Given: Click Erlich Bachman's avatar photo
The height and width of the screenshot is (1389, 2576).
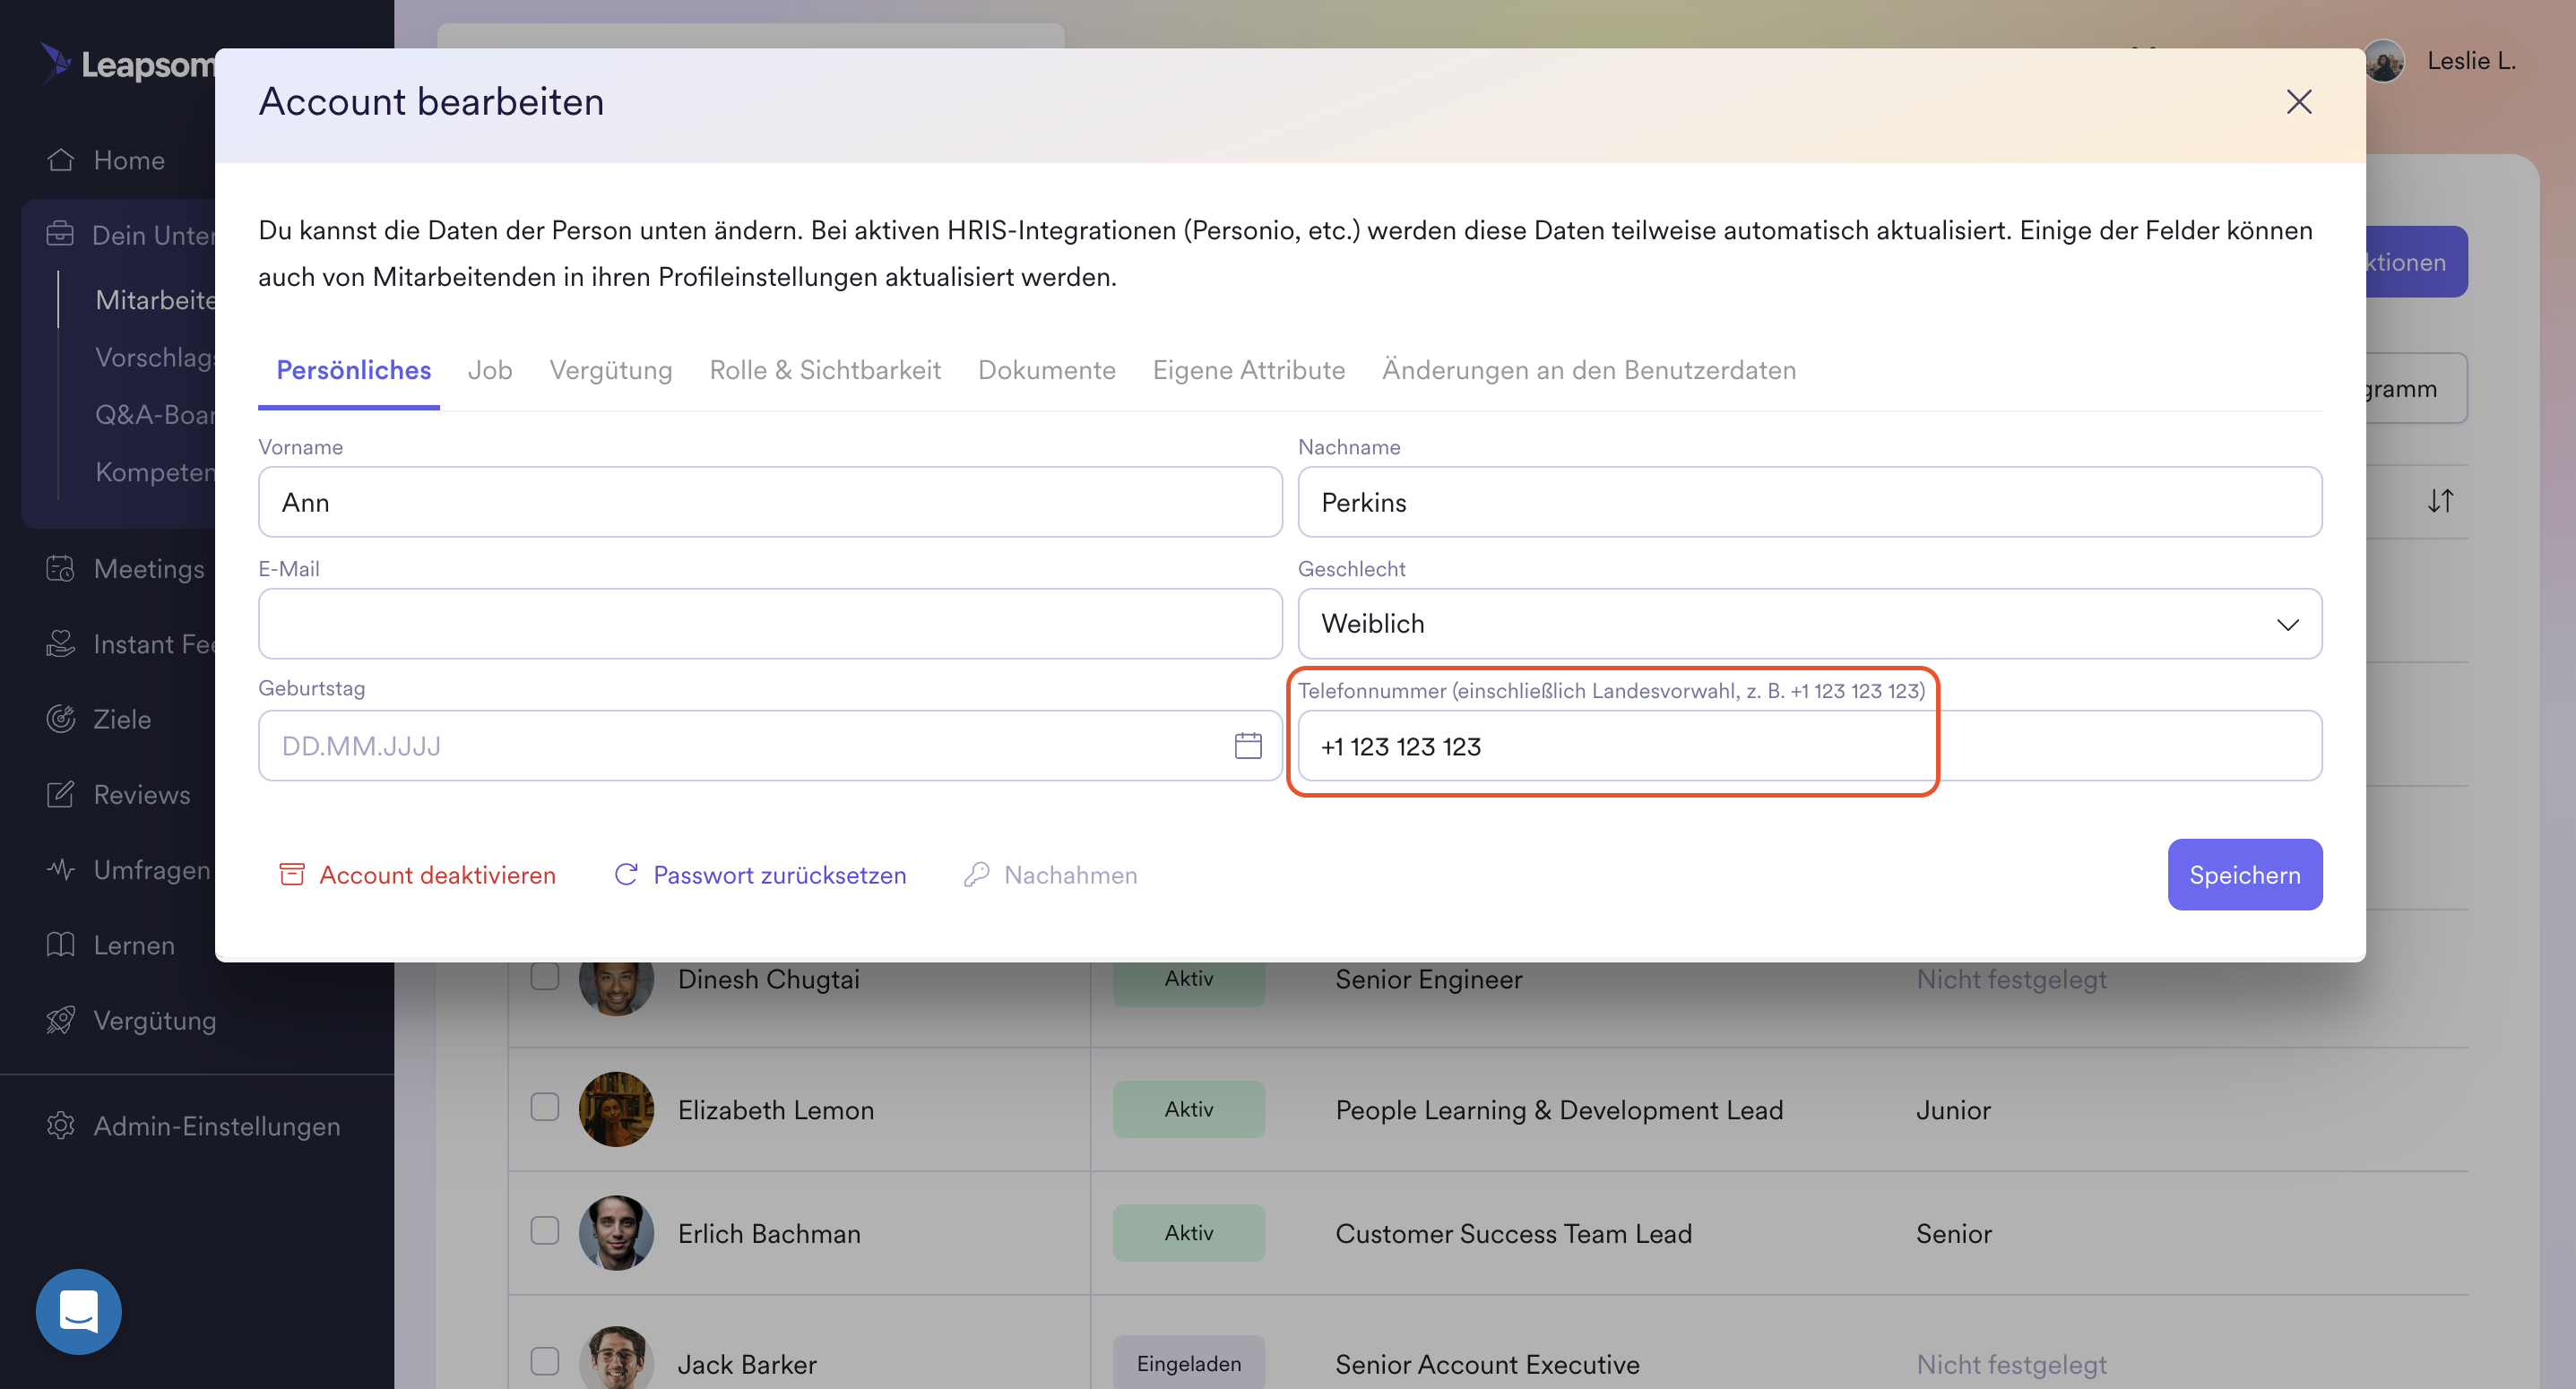Looking at the screenshot, I should pyautogui.click(x=616, y=1232).
